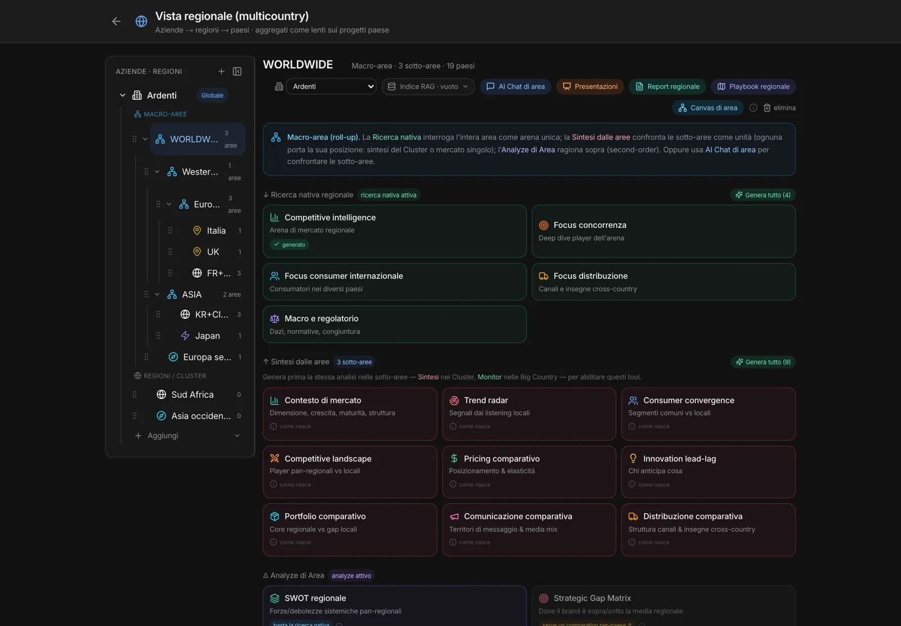Viewport: 901px width, 626px height.
Task: Click the trash elimina button
Action: 779,108
